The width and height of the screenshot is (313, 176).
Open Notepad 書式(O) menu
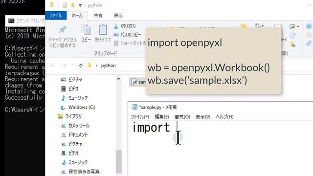tap(182, 117)
